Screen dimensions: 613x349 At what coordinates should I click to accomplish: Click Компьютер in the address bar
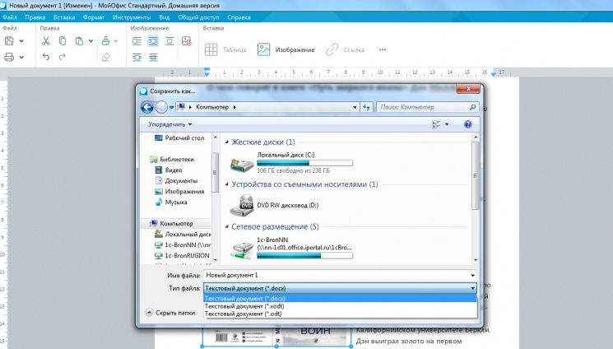212,107
